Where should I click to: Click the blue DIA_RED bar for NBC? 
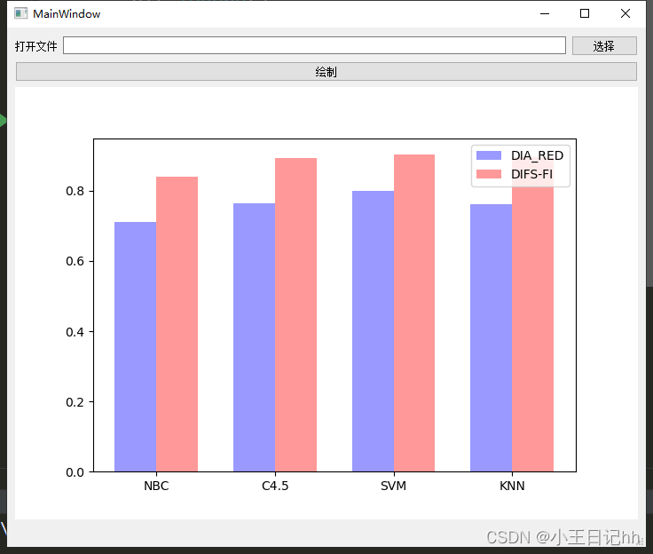tap(136, 347)
